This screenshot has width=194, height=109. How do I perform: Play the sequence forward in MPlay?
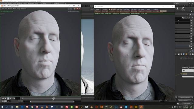[x=11, y=98]
